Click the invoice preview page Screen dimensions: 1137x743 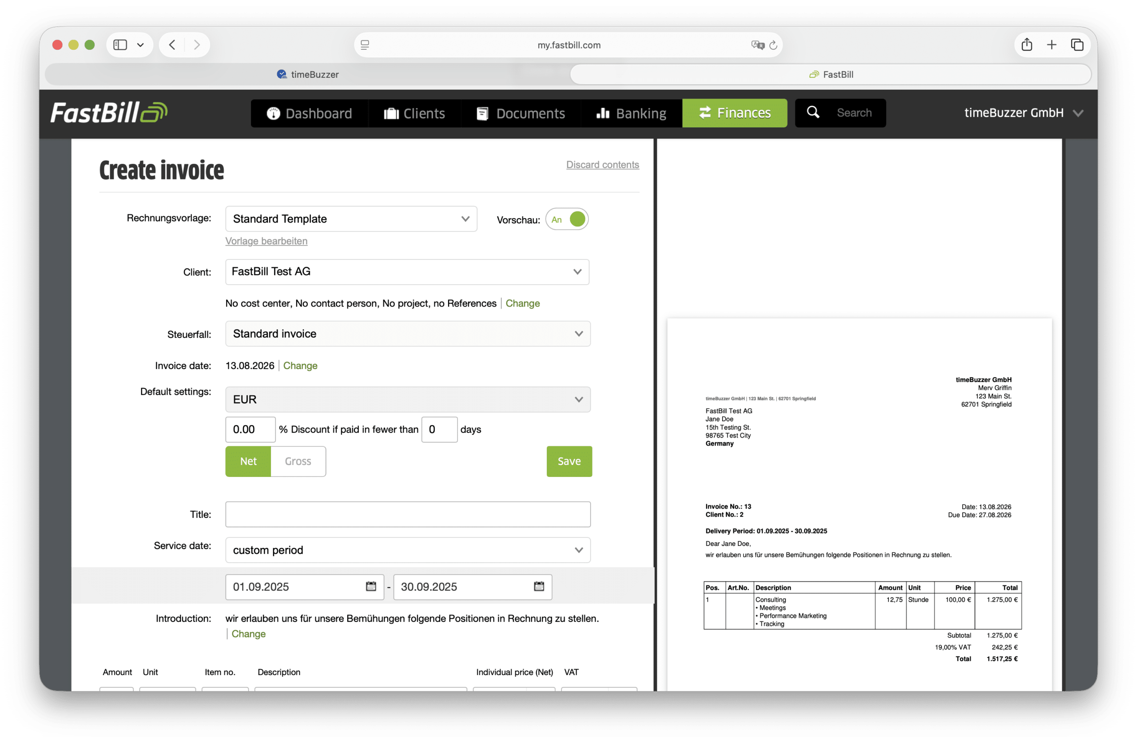[859, 505]
